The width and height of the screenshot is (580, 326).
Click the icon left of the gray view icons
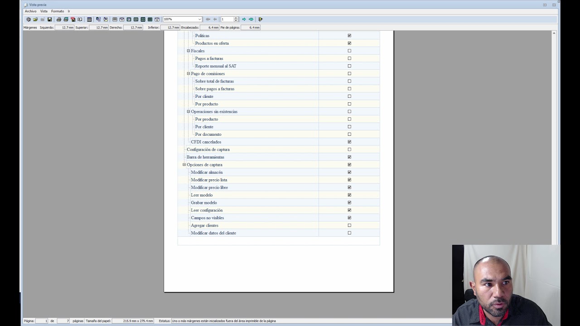coord(106,19)
